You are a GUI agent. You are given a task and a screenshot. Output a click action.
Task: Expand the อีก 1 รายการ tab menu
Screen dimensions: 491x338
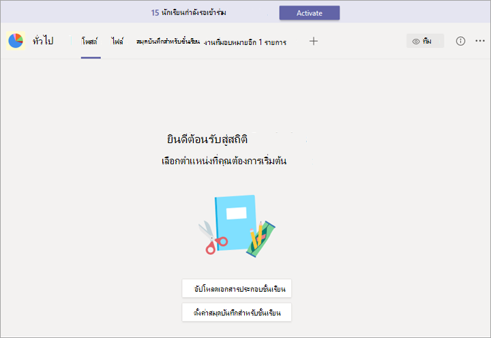pos(268,42)
